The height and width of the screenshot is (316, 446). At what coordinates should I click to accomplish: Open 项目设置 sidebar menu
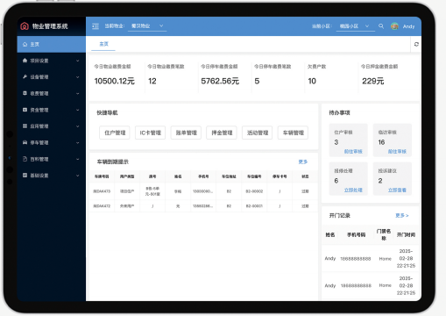(52, 61)
